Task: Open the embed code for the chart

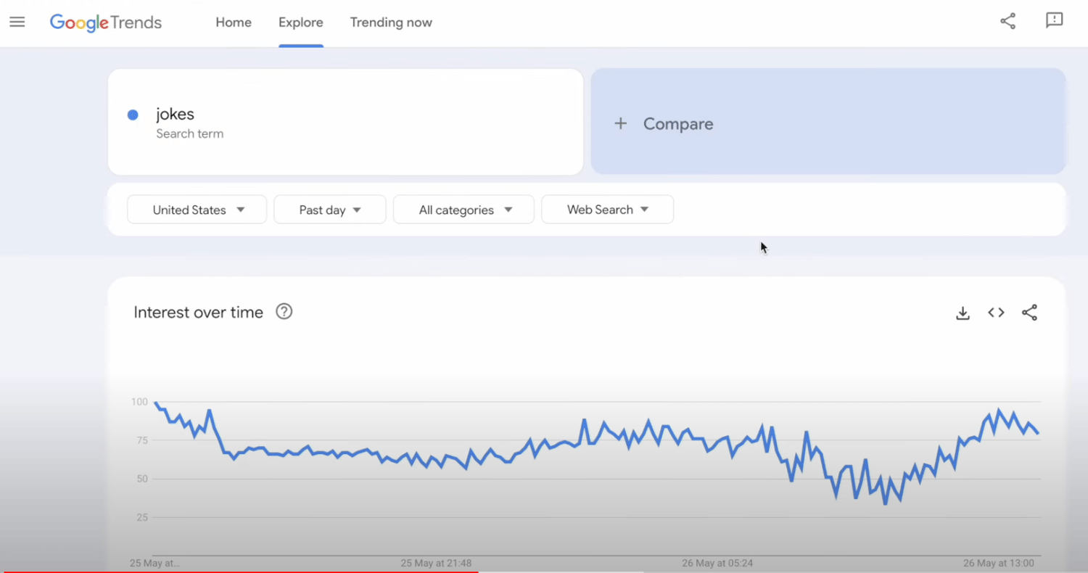Action: coord(996,313)
